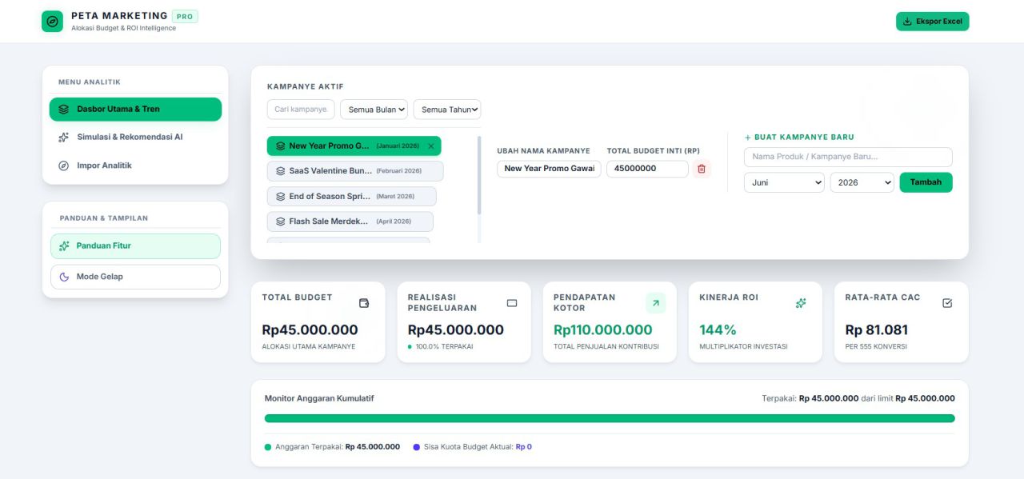Focus the Nama Produk / Kampanye Baru field
The image size is (1024, 479).
click(x=848, y=157)
